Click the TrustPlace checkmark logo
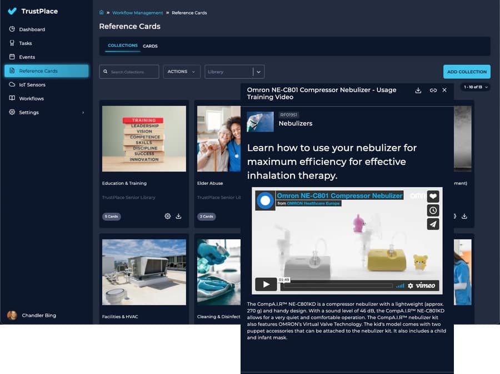 pos(12,11)
